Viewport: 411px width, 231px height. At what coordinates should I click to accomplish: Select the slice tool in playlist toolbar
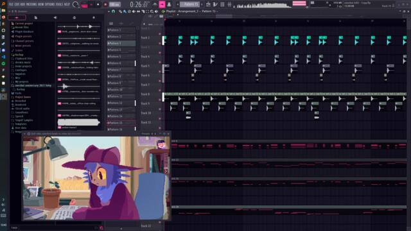[143, 12]
